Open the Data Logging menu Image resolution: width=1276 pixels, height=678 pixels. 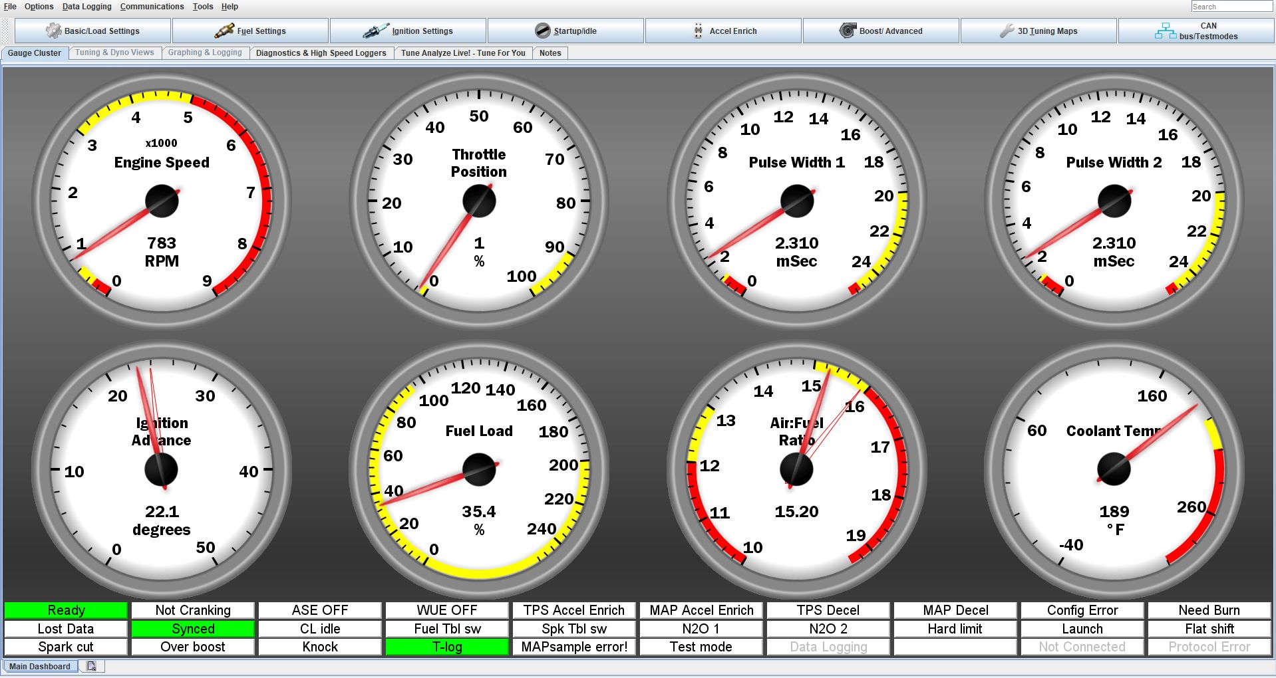coord(87,7)
